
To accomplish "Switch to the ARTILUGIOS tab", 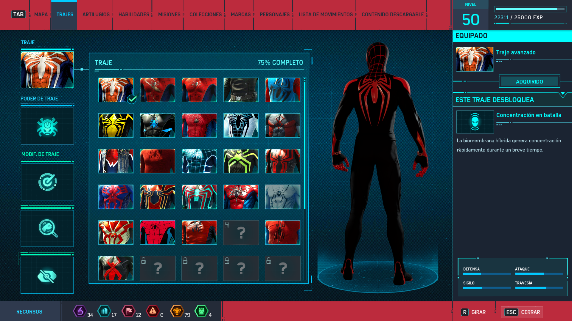I will click(96, 15).
